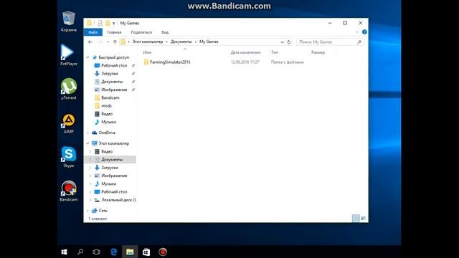Go up one folder level arrow
The image size is (459, 258).
(x=115, y=42)
